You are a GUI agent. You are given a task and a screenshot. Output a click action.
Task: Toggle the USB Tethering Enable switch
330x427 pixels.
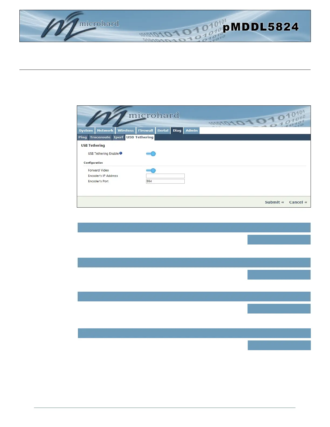pyautogui.click(x=151, y=154)
